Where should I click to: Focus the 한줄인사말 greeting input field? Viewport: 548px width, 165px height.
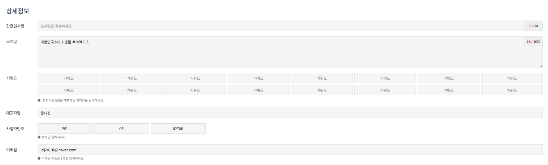coord(281,26)
